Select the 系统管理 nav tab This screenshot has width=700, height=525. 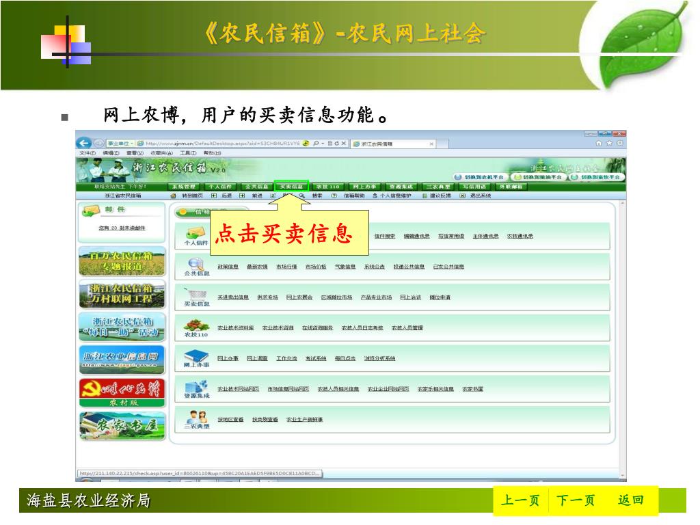pyautogui.click(x=184, y=187)
